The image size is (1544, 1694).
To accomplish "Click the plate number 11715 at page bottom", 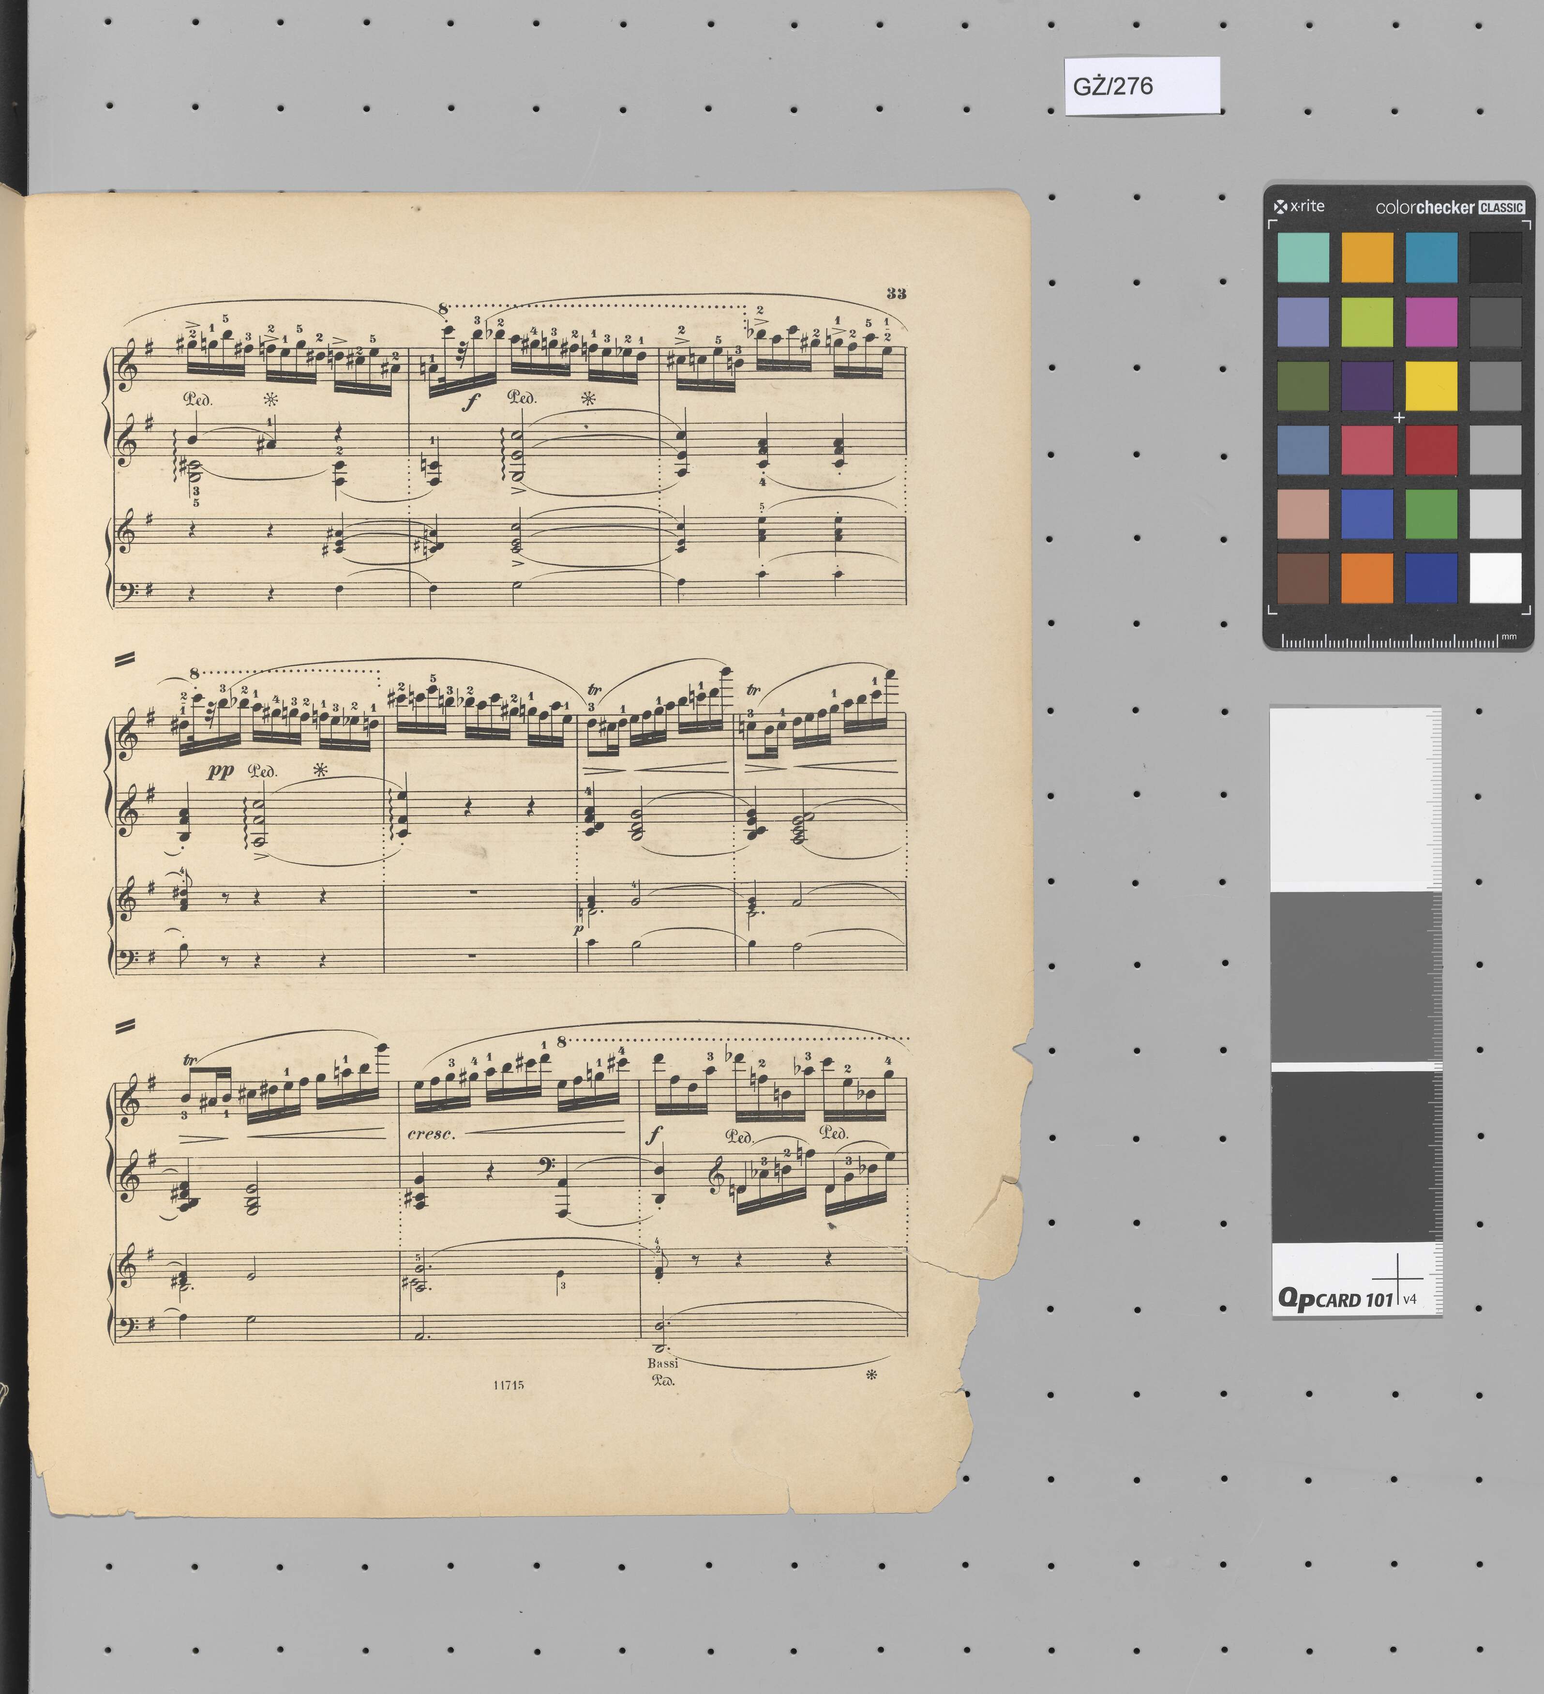I will (x=508, y=1386).
